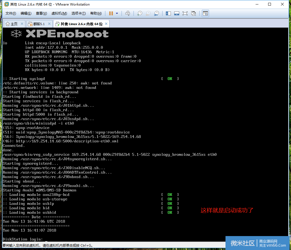
Task: Enter full screen mode
Action: point(185,13)
